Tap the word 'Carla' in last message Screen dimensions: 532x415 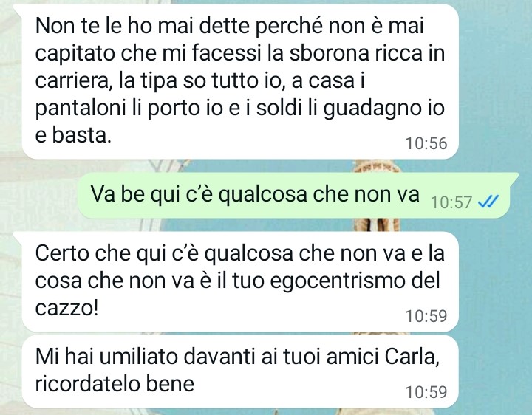coord(412,357)
